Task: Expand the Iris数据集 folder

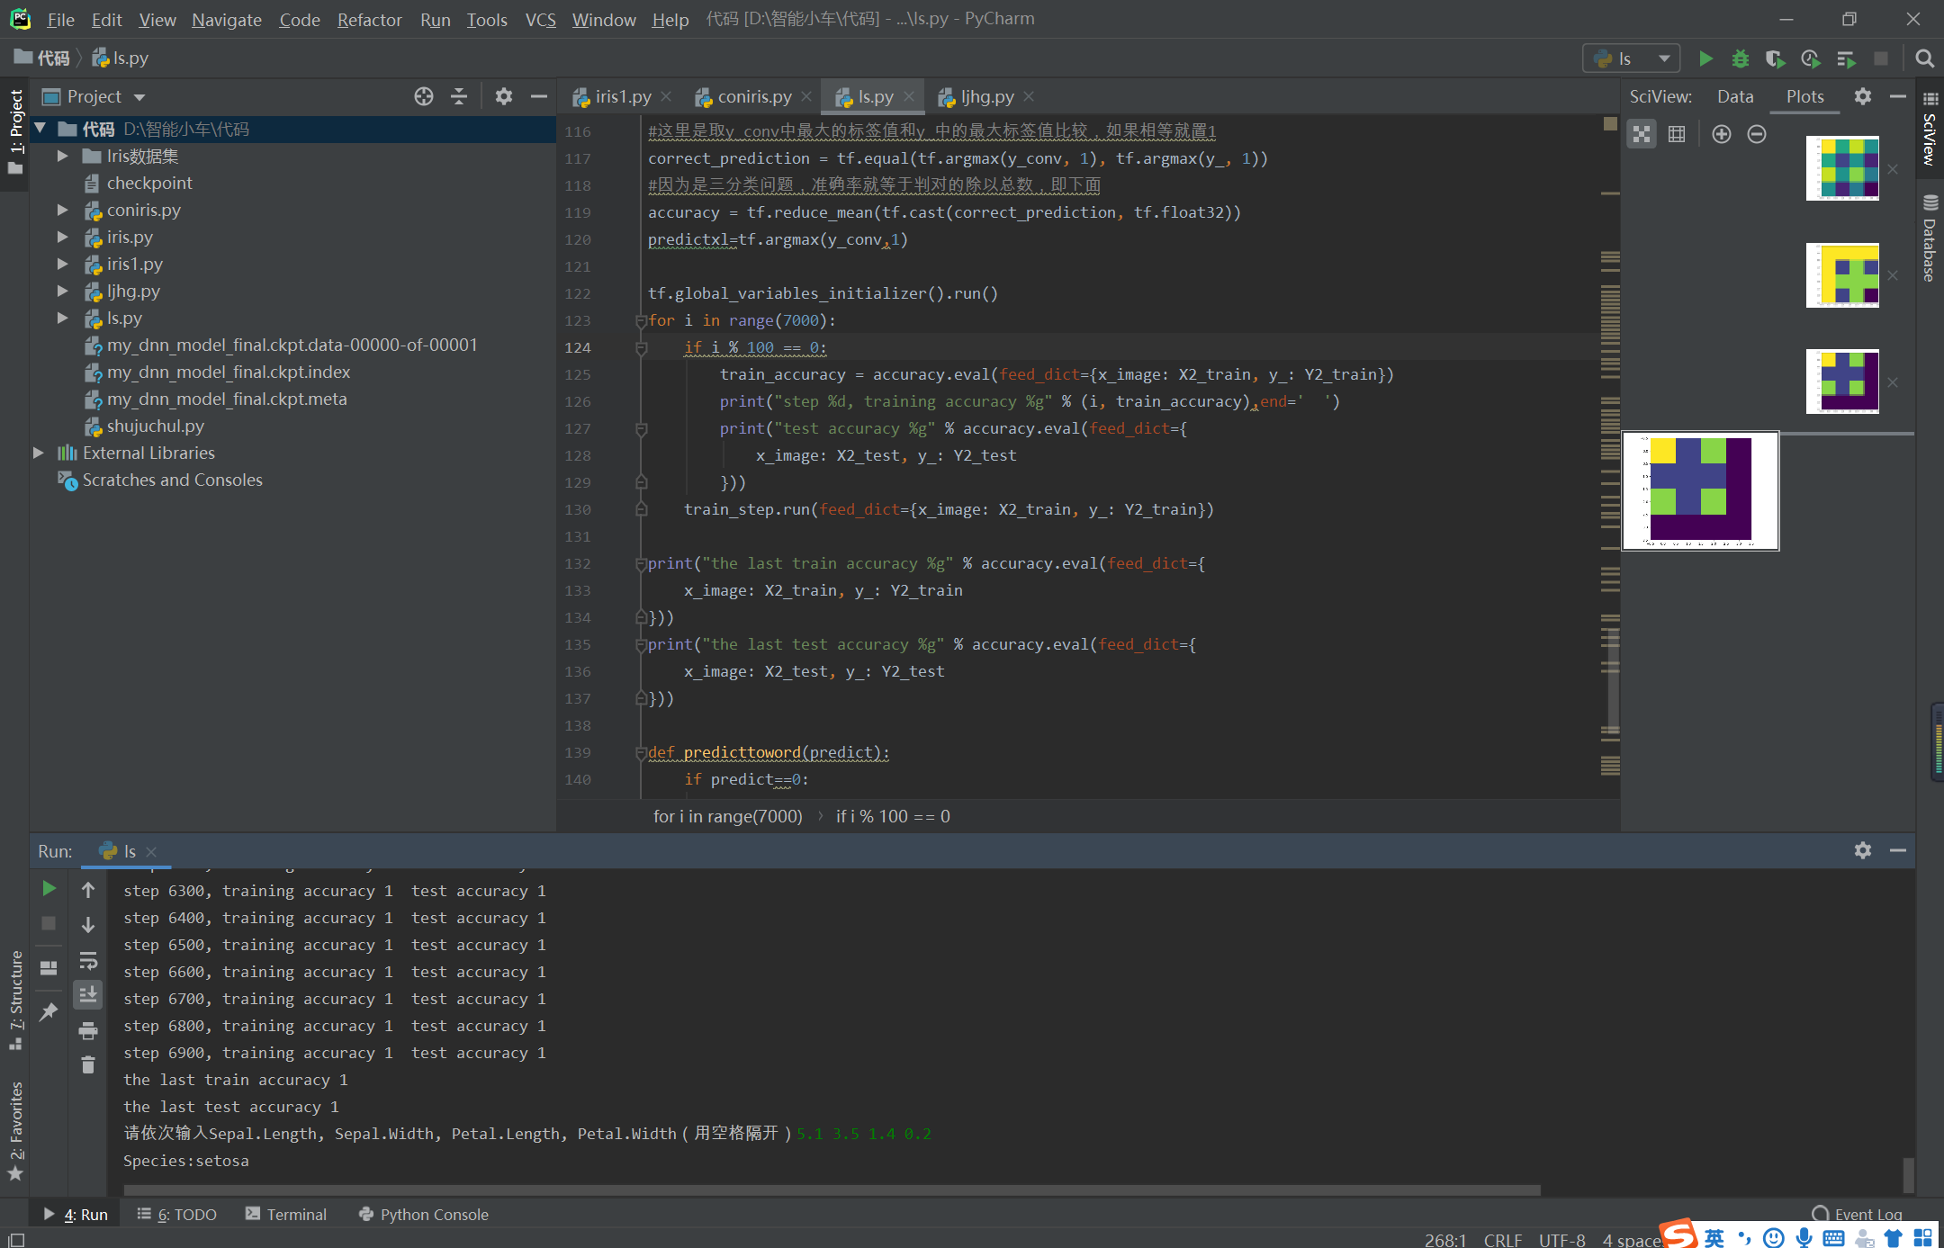Action: point(63,156)
